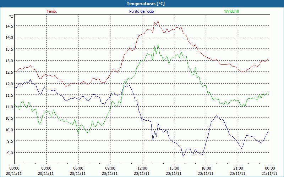Click the 12:00 time axis label

point(142,169)
